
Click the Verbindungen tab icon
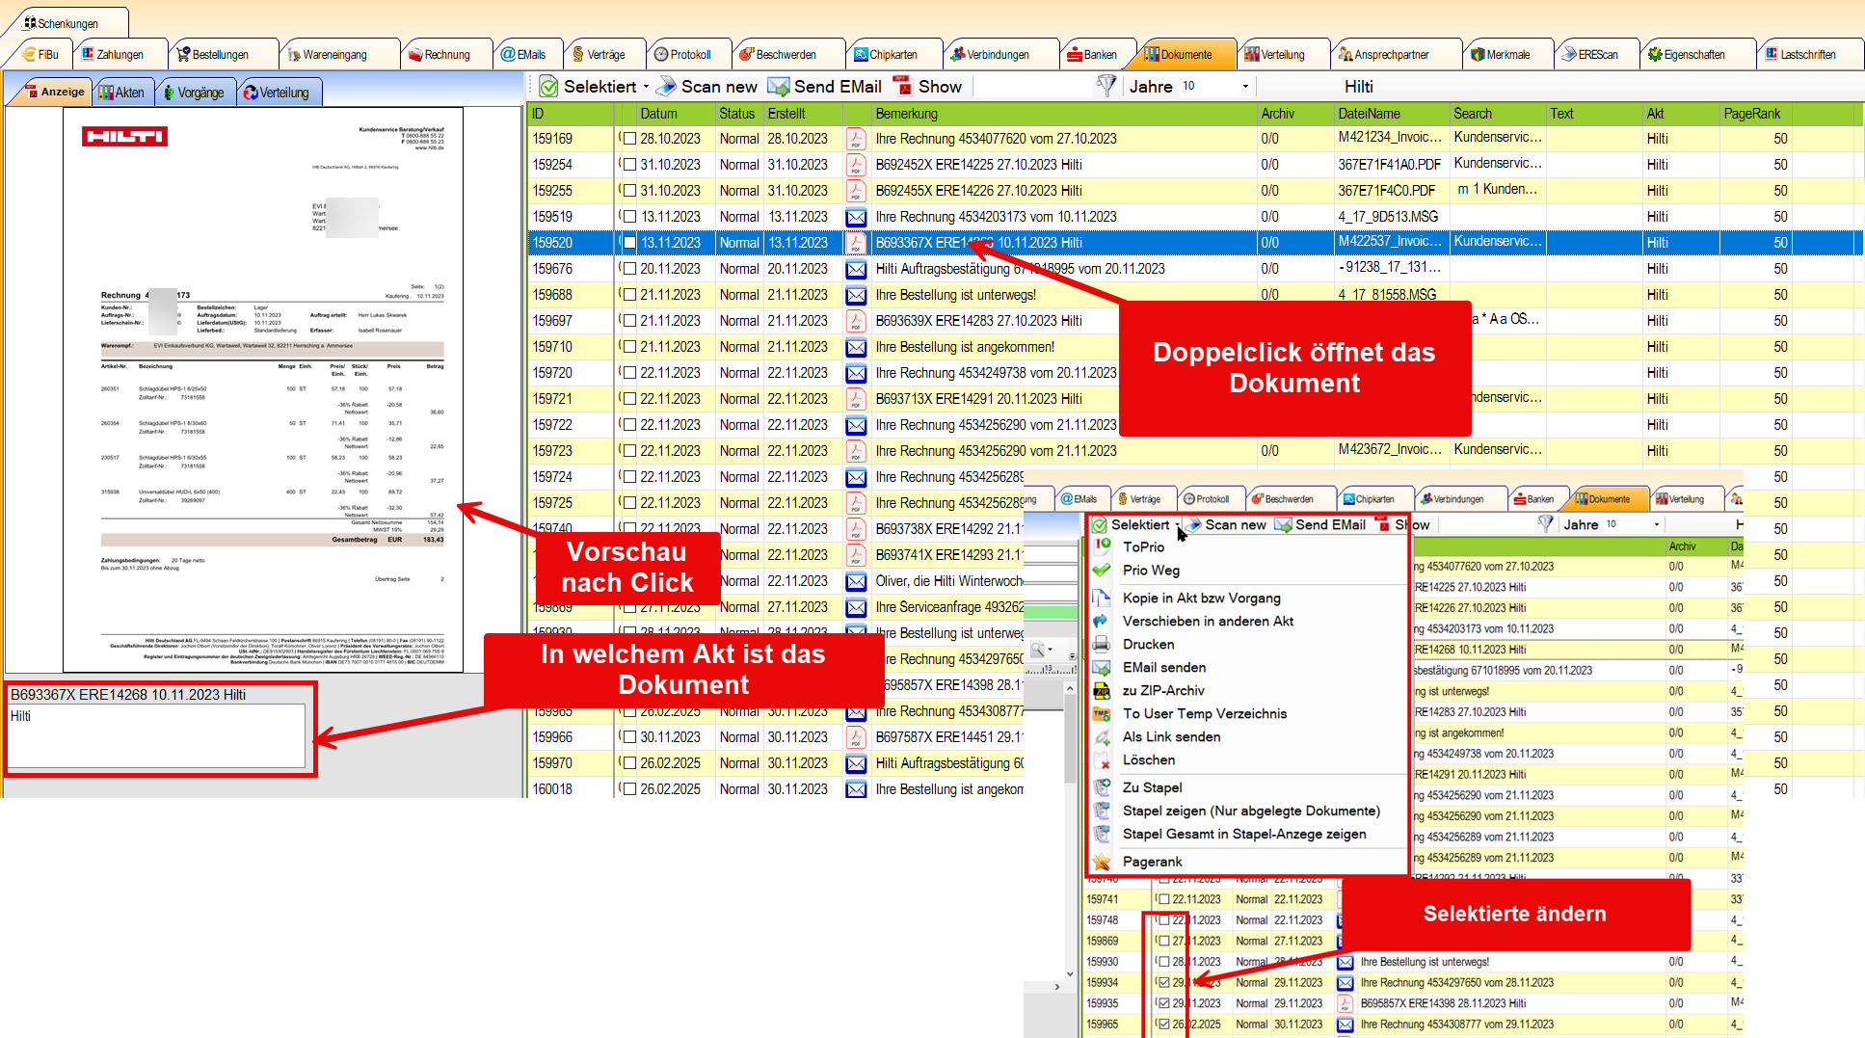958,55
